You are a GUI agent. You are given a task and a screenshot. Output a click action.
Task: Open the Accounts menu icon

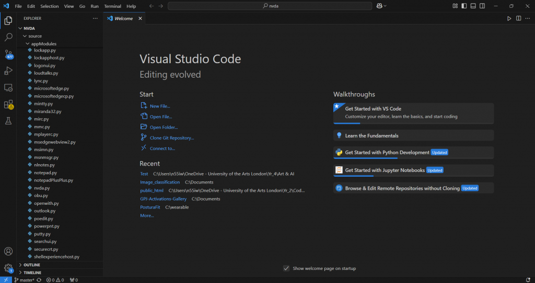coord(8,251)
